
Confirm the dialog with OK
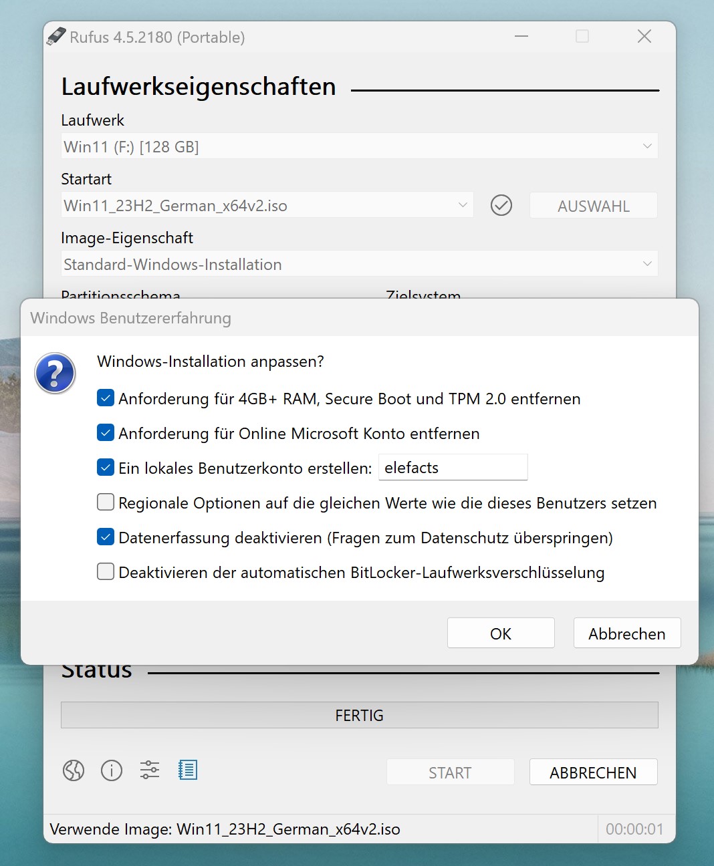pyautogui.click(x=501, y=633)
